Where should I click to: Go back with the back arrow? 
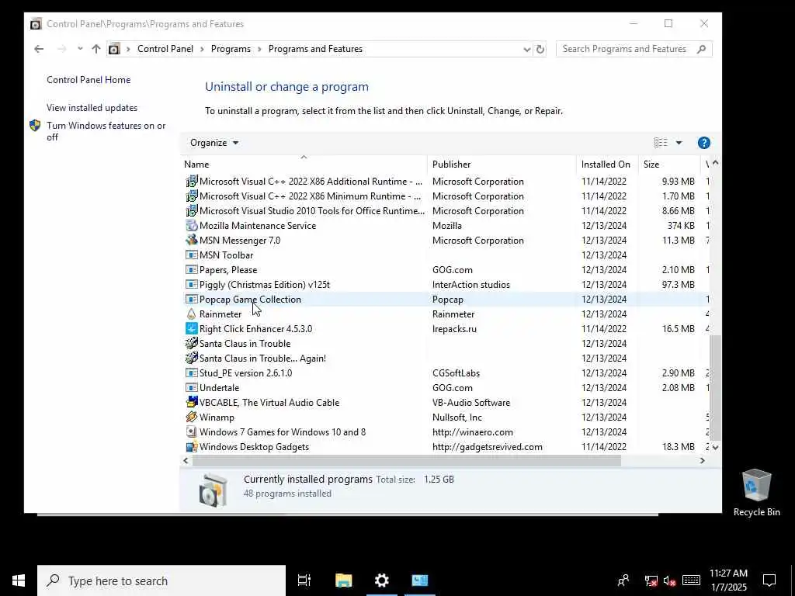tap(39, 49)
